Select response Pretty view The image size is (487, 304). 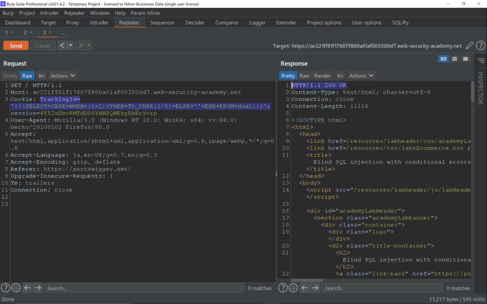pyautogui.click(x=288, y=76)
